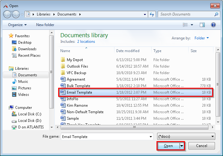Open the Music library
Viewport: 223px width, 156px height.
point(23,82)
